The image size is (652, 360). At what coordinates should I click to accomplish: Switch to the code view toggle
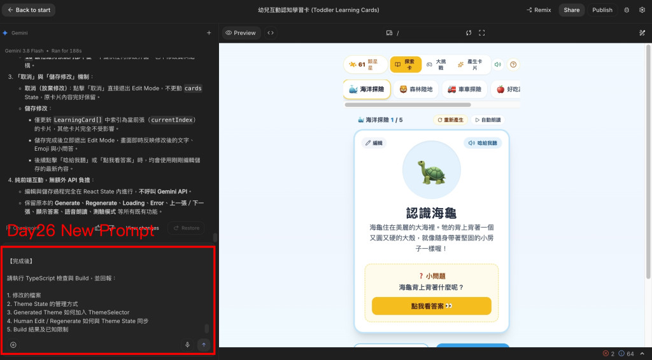(x=271, y=33)
